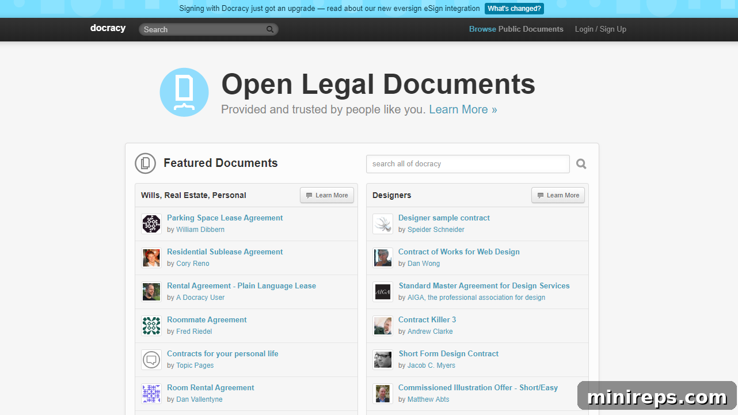Image resolution: width=738 pixels, height=415 pixels.
Task: Open the Room Rental Agreement document
Action: [211, 387]
